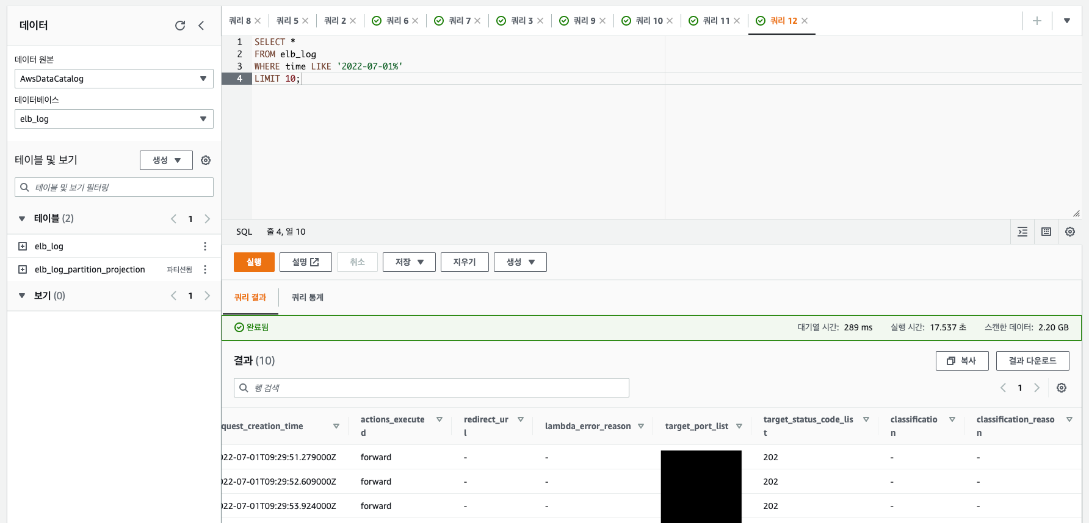This screenshot has width=1089, height=523.
Task: Click the orange 실행 run button
Action: pyautogui.click(x=254, y=262)
